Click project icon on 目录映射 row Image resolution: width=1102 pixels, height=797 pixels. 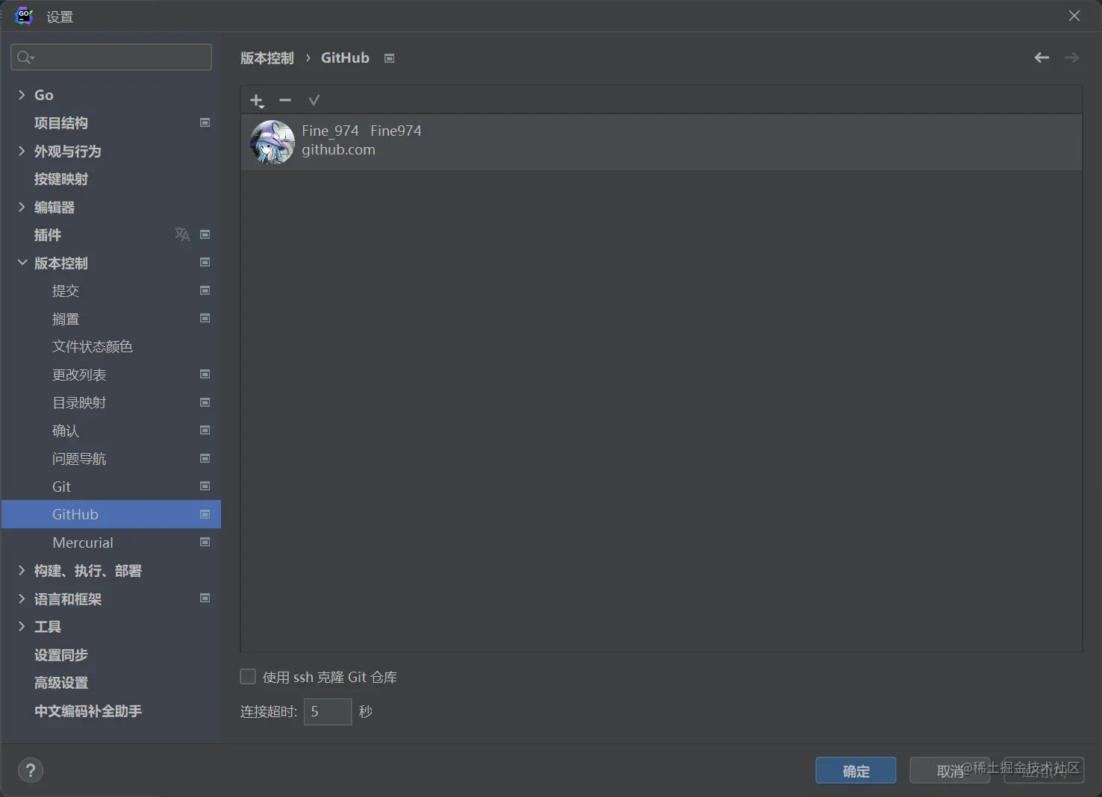point(205,402)
